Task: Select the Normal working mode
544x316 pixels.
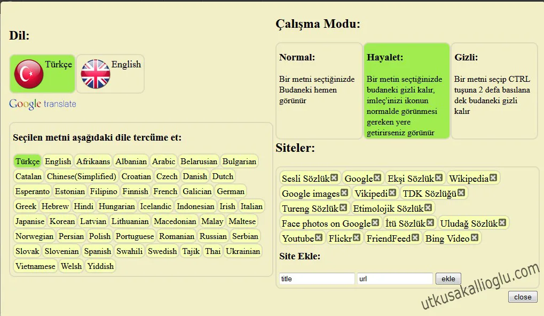Action: (319, 91)
